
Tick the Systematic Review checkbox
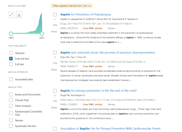(11, 126)
